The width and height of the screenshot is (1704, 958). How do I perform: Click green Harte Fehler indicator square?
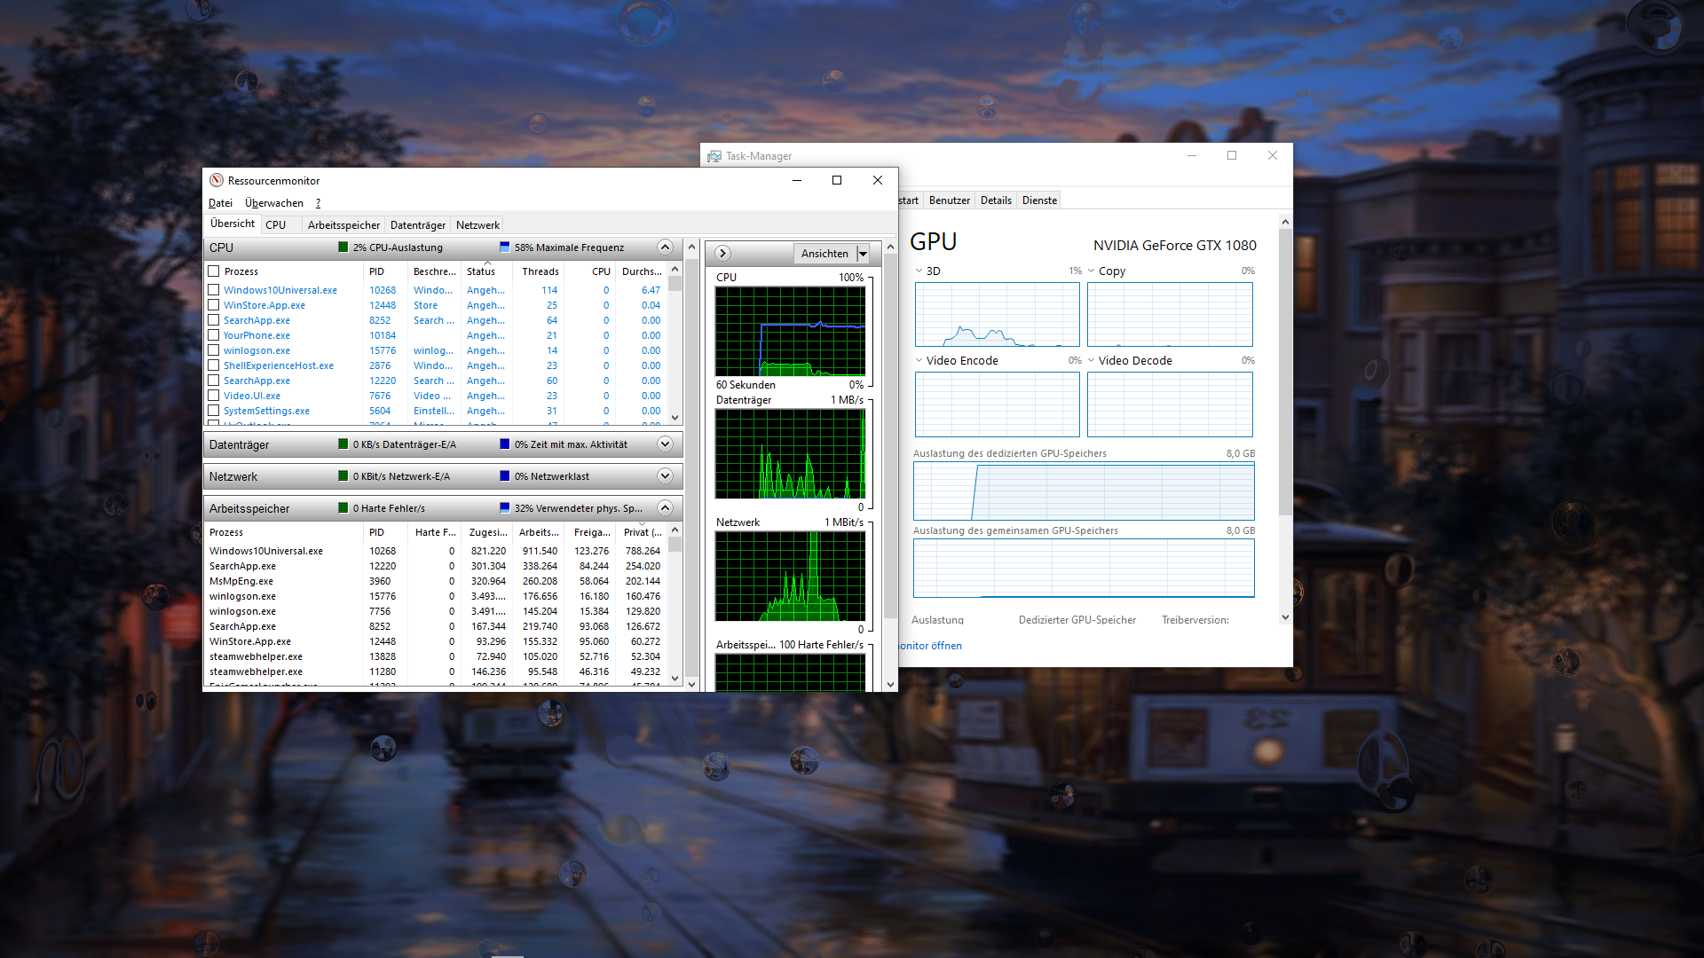[343, 508]
